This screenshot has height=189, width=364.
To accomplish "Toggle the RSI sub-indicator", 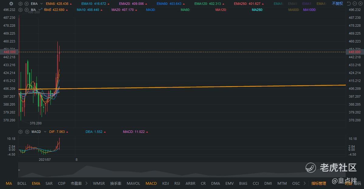I will coord(177,184).
